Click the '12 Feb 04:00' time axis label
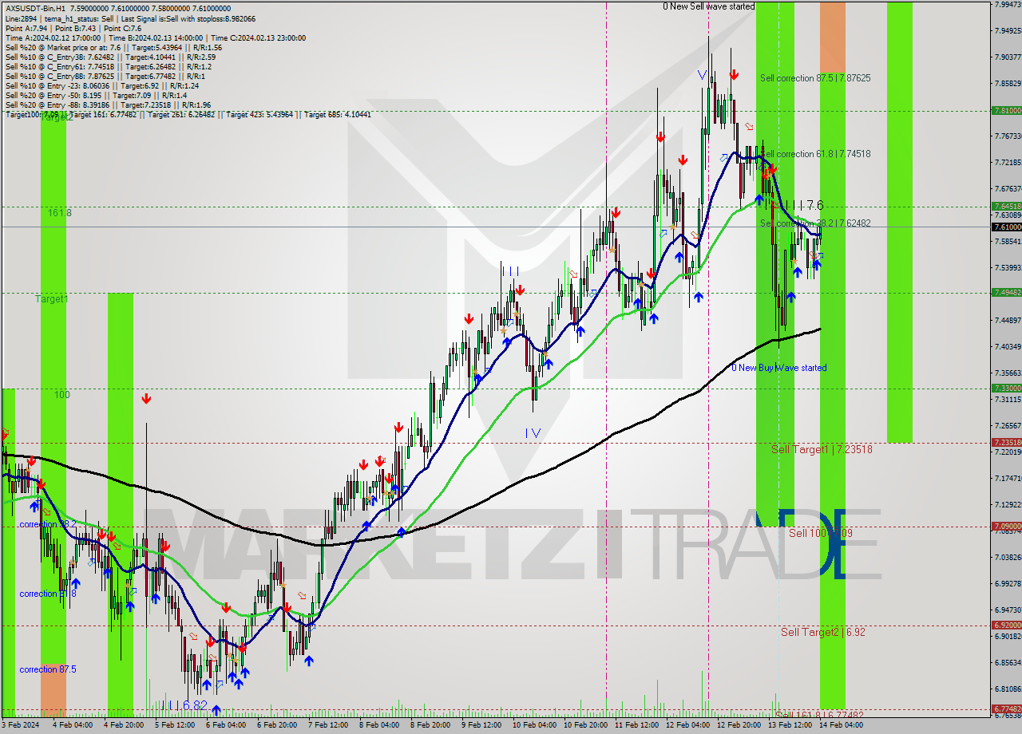 pyautogui.click(x=686, y=725)
